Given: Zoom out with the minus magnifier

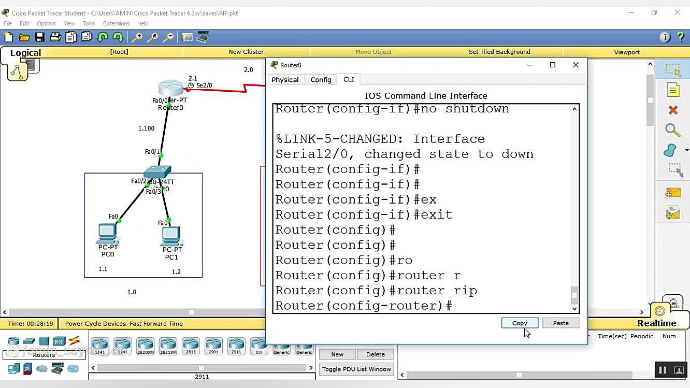Looking at the screenshot, I should [x=168, y=37].
